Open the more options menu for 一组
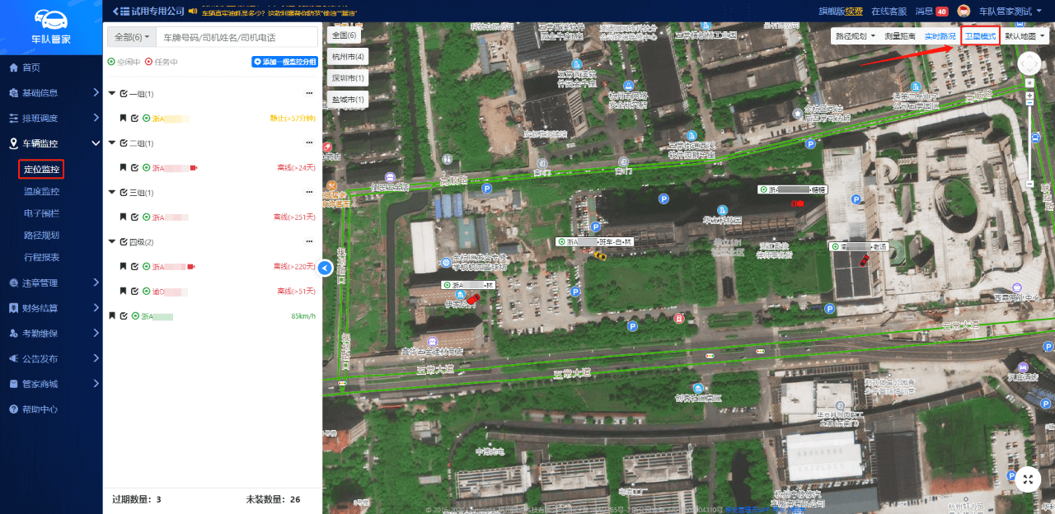Viewport: 1055px width, 514px height. (309, 94)
